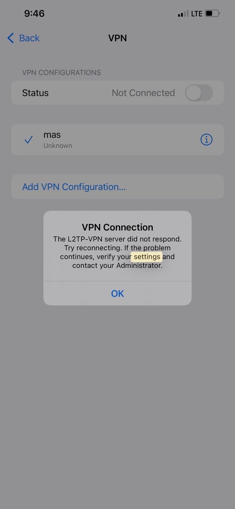Image resolution: width=235 pixels, height=509 pixels.
Task: Tap the VPN page title
Action: tap(118, 38)
